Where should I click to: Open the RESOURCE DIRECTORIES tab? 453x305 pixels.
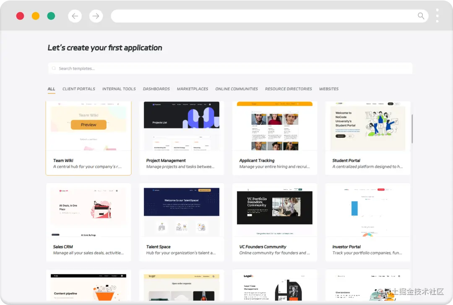pos(288,89)
